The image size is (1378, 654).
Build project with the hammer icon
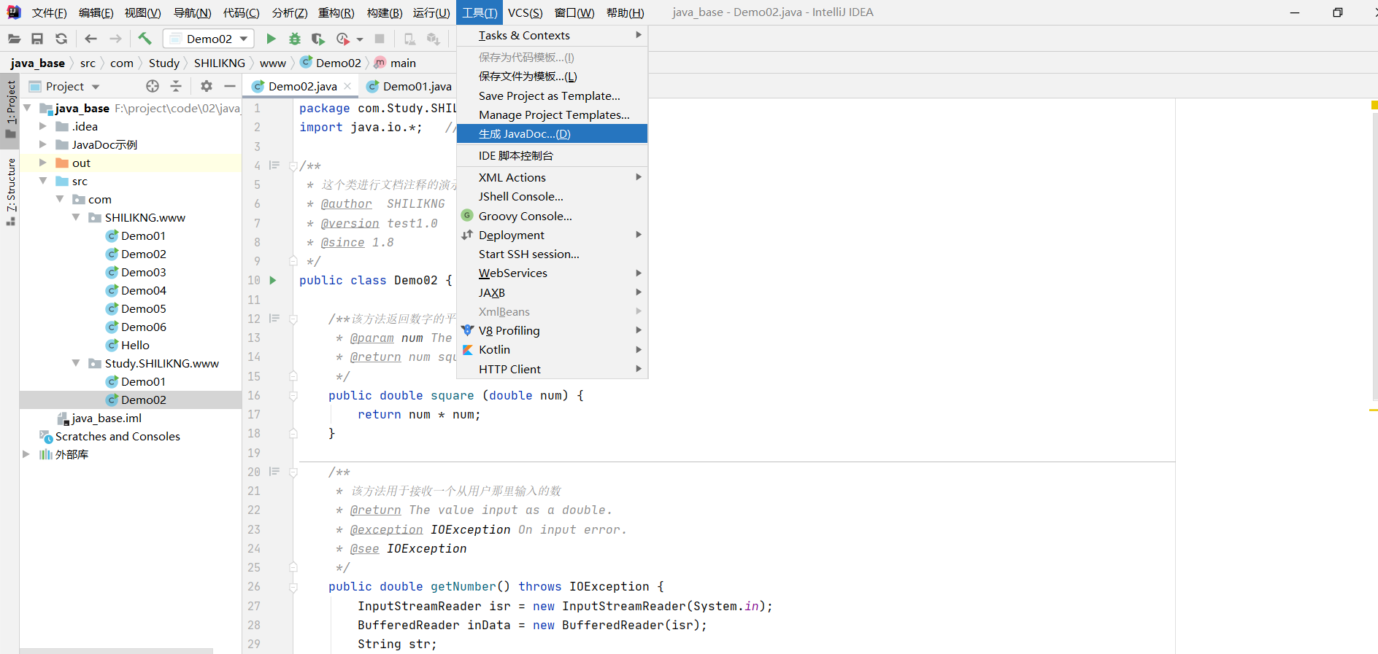[x=145, y=39]
